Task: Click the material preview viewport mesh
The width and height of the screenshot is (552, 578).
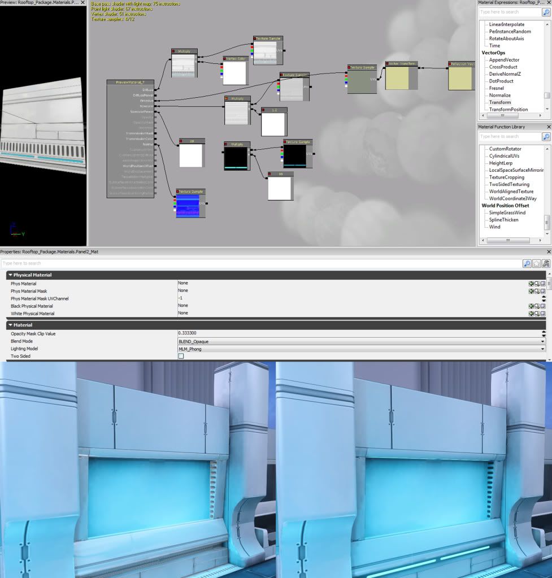Action: click(x=43, y=126)
